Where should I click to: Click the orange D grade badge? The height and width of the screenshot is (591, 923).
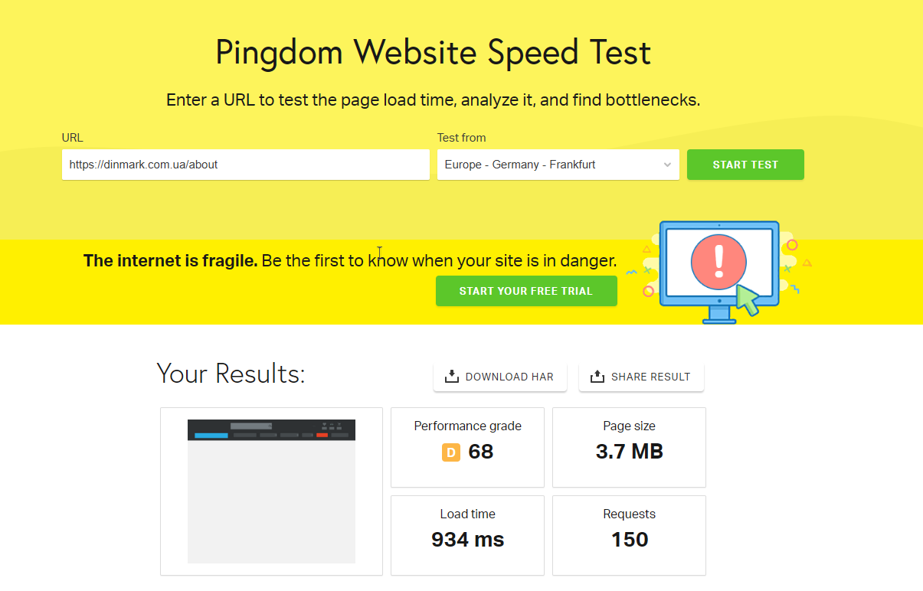[x=450, y=452]
